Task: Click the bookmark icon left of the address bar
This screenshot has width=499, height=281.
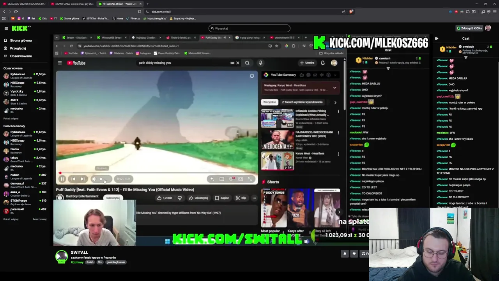Action: (140, 12)
